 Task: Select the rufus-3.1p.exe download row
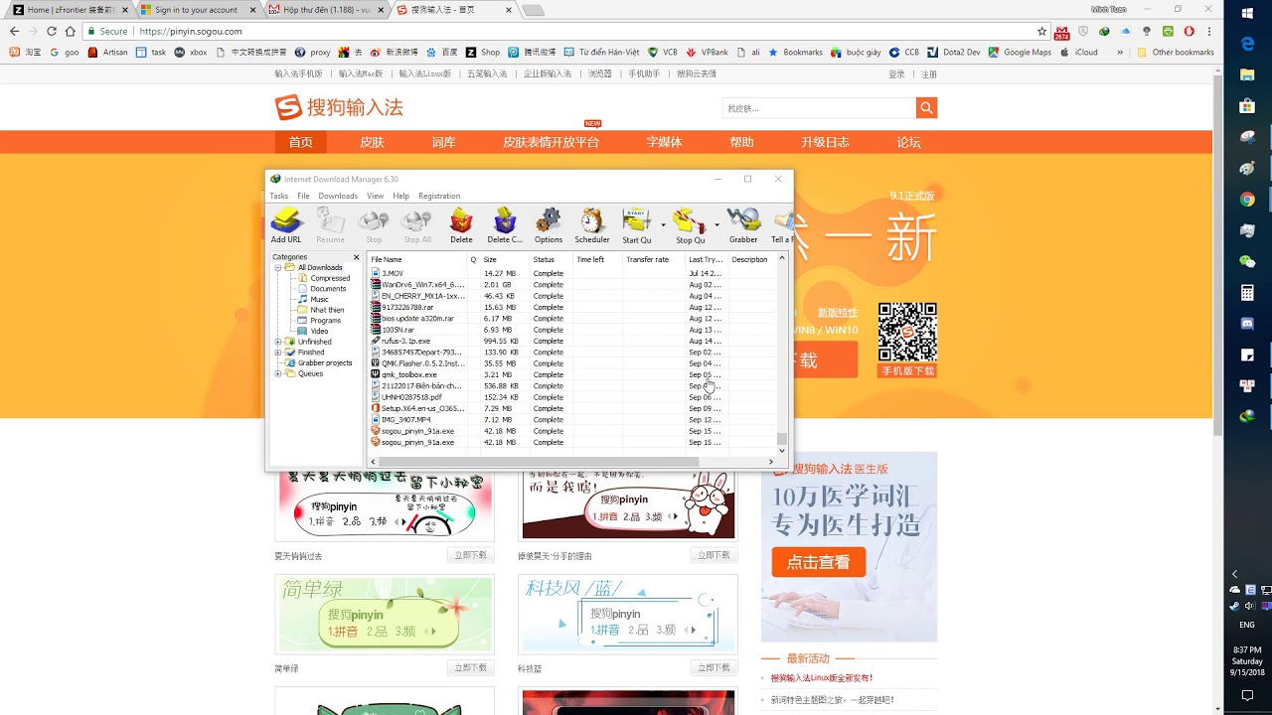tap(571, 341)
